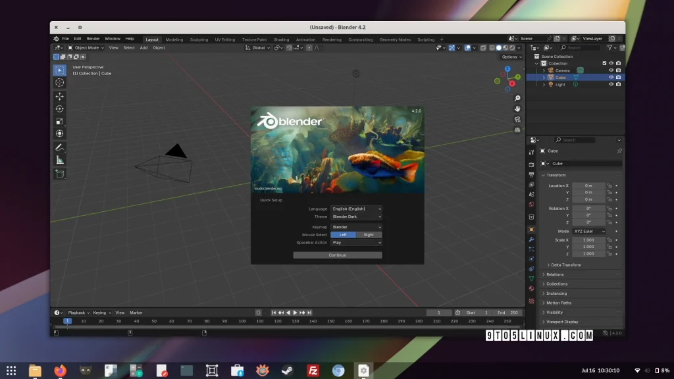The width and height of the screenshot is (674, 379).
Task: Select the Move tool in the viewport toolbar
Action: 60,96
